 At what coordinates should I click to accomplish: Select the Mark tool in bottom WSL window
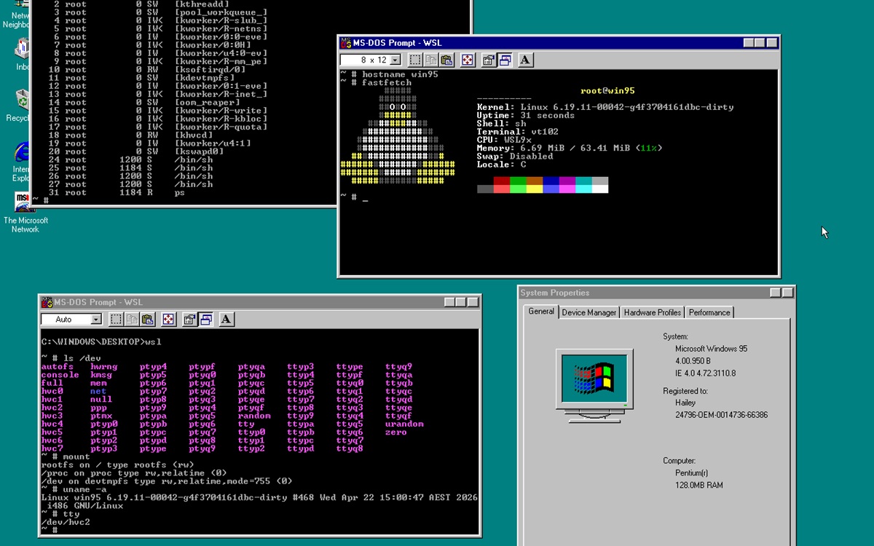(x=116, y=319)
